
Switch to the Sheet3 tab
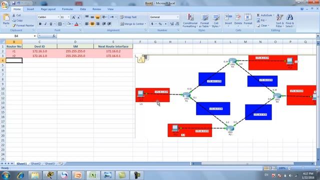[50, 163]
